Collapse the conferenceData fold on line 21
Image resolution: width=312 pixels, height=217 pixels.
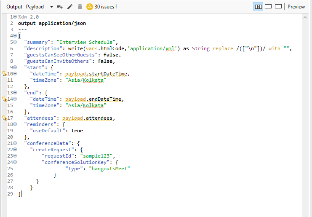(x=15, y=143)
